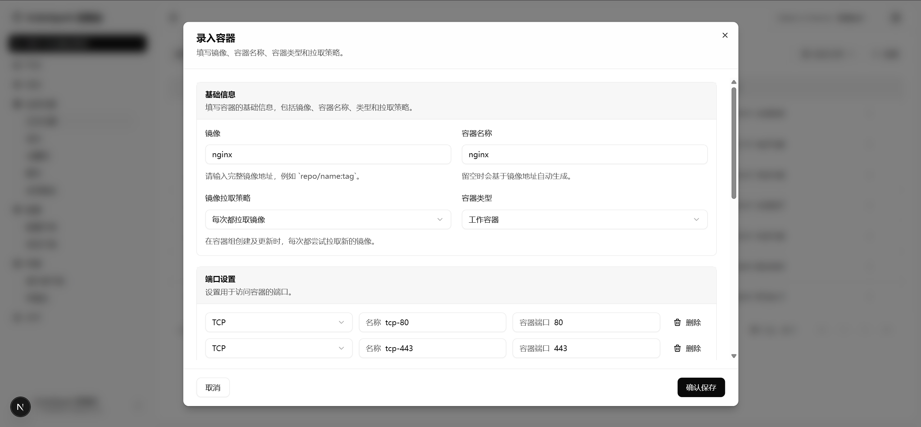
Task: Close the 录入容器 dialog with X icon
Action: click(725, 35)
